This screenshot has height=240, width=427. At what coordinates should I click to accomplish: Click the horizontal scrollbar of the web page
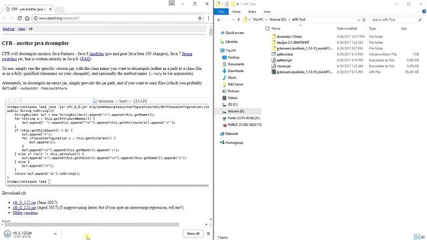pyautogui.click(x=92, y=225)
